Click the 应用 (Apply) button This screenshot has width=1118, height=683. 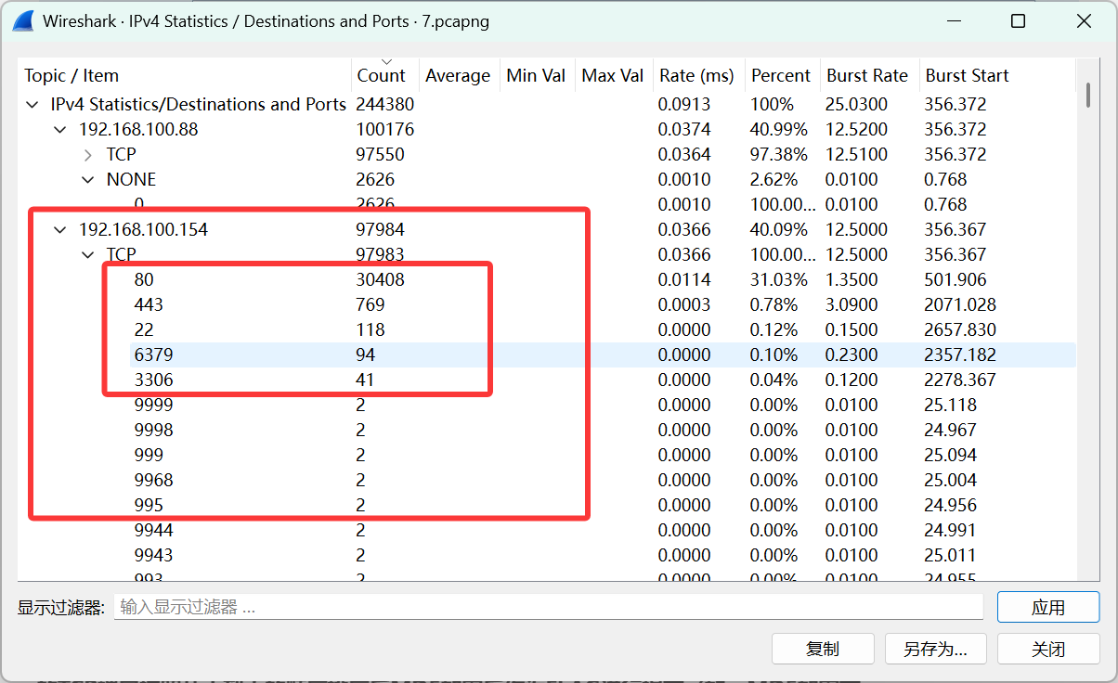coord(1047,608)
